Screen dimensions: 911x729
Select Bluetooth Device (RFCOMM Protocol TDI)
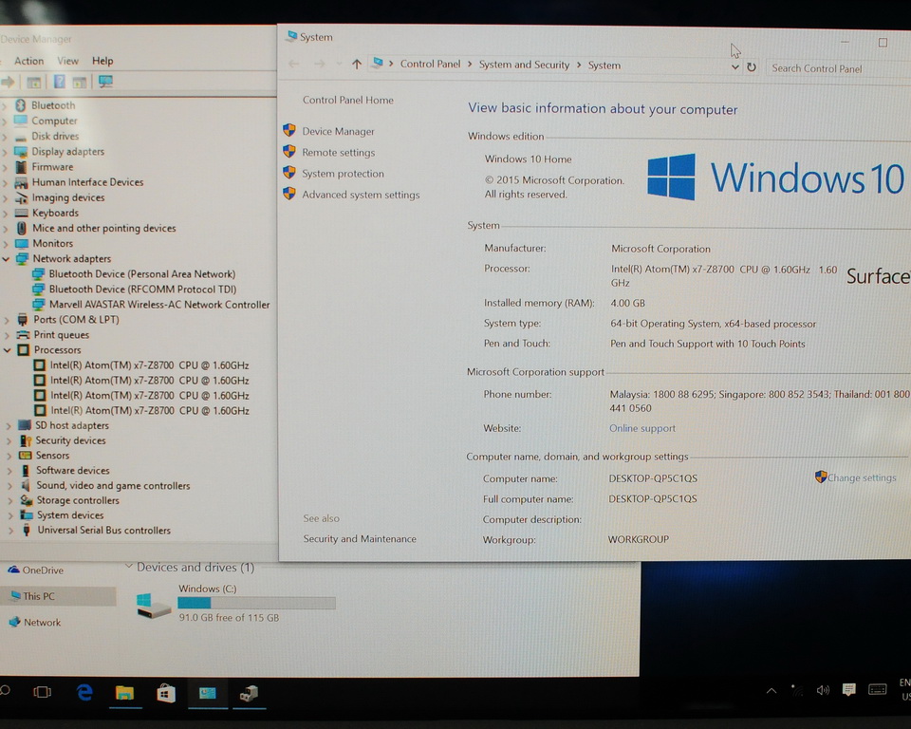click(x=142, y=289)
